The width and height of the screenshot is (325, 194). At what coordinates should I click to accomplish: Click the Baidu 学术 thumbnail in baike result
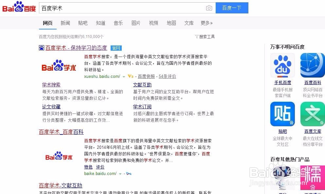pos(59,156)
